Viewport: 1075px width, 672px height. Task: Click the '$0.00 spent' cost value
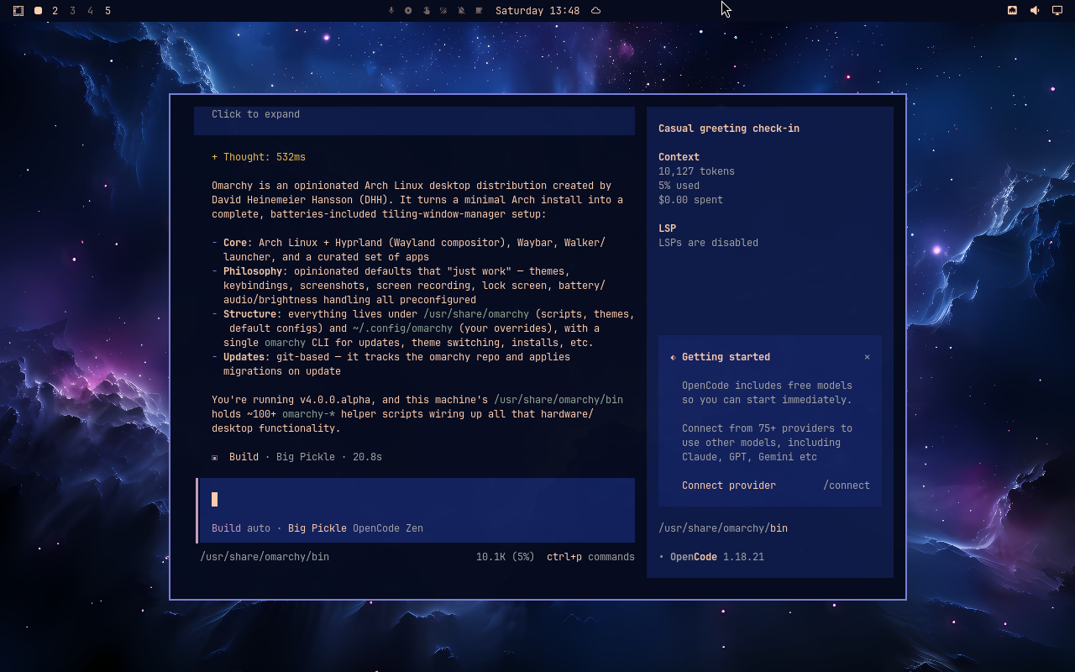click(690, 200)
